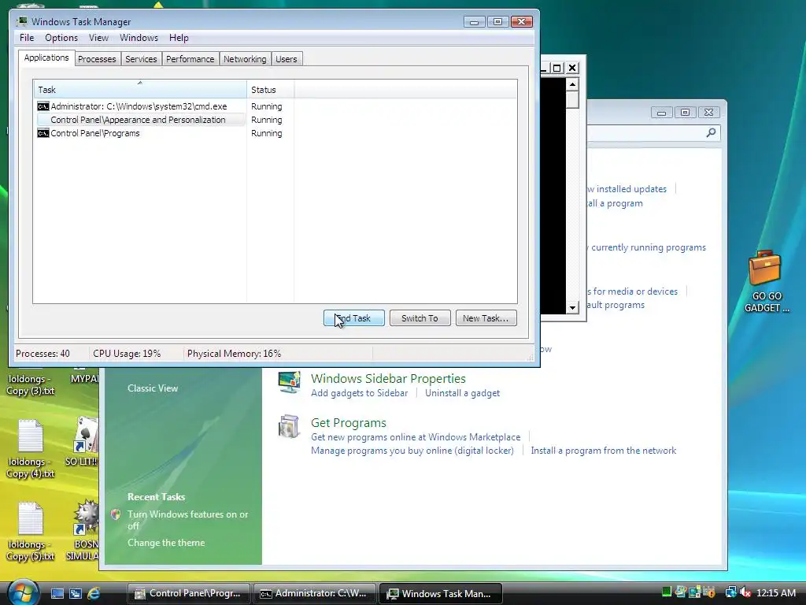806x605 pixels.
Task: Click Install a program from the network
Action: (x=604, y=451)
